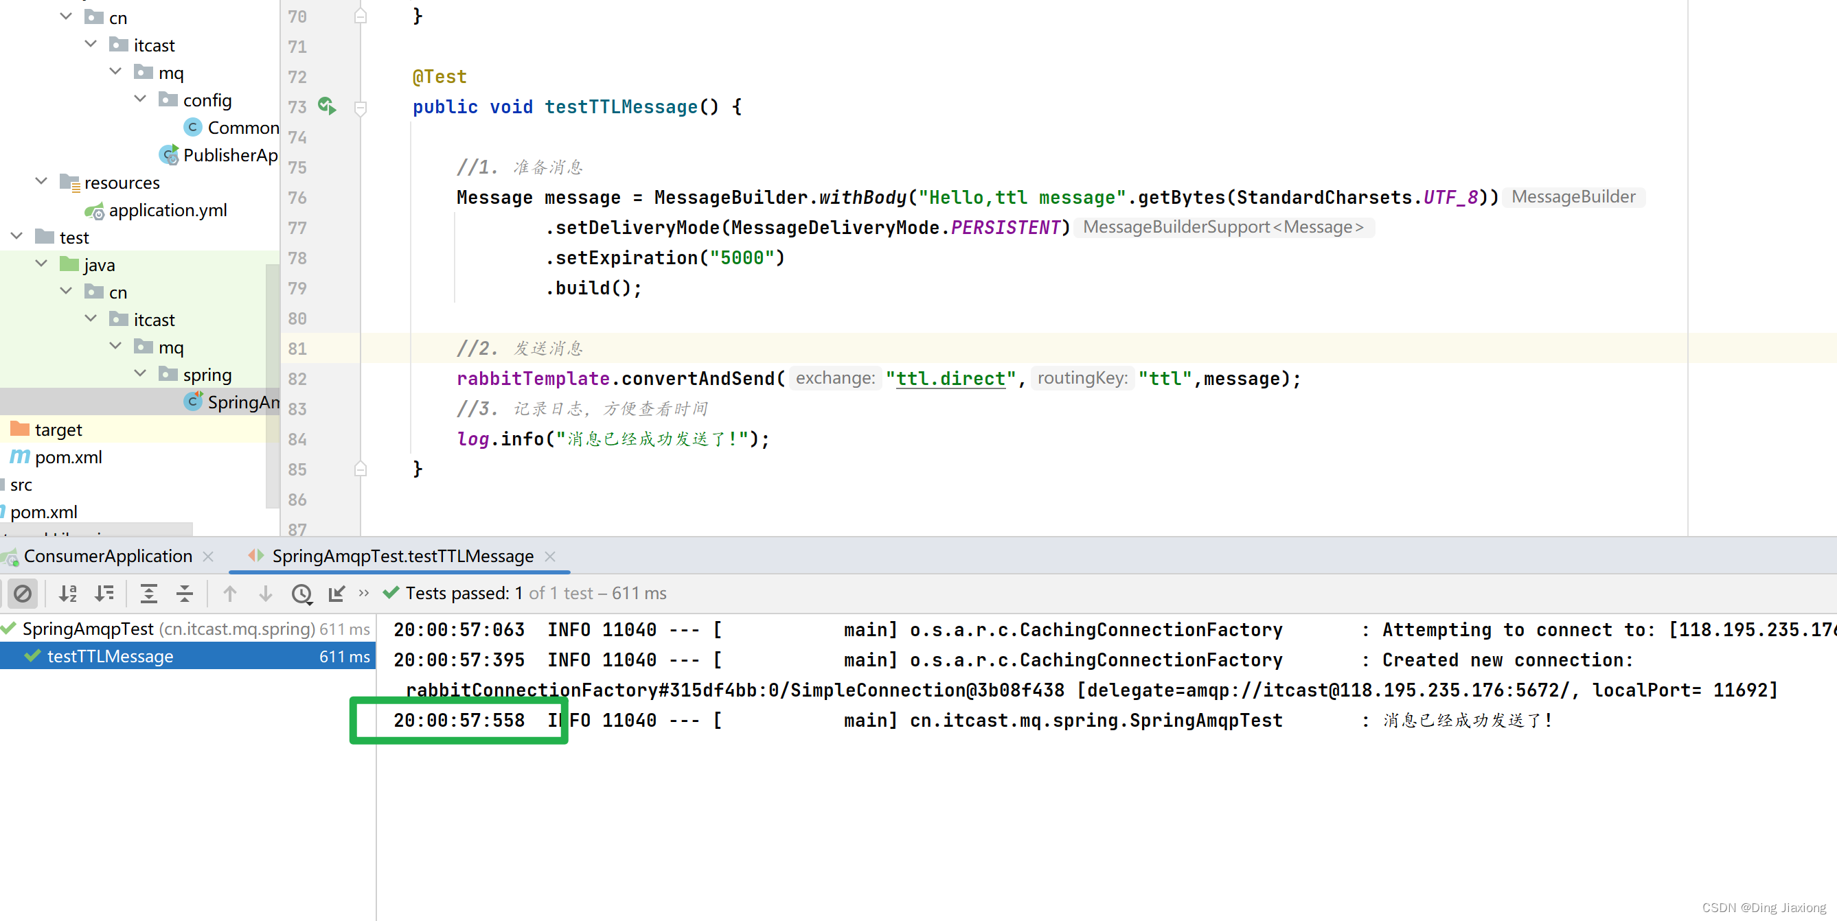Click fold end marker at line 70
Screen dimensions: 1837x921
(x=361, y=16)
